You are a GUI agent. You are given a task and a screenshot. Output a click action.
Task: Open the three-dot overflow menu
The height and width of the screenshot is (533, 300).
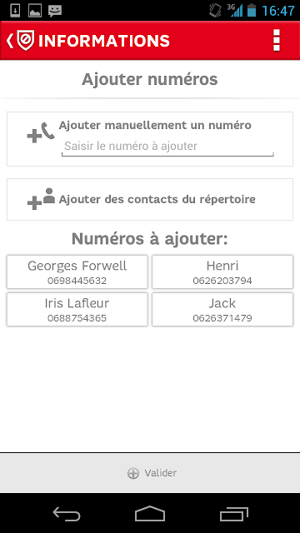(277, 40)
